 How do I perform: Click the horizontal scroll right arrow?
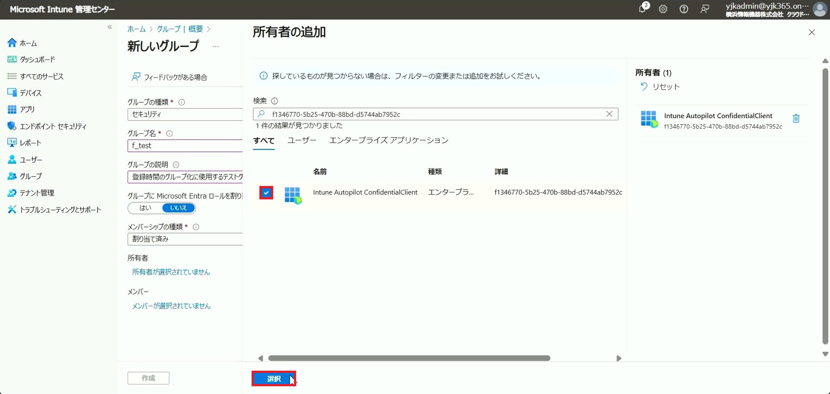click(x=619, y=358)
